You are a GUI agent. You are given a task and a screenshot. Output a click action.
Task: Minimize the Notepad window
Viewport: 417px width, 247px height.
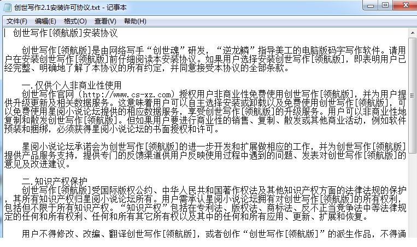pyautogui.click(x=371, y=5)
